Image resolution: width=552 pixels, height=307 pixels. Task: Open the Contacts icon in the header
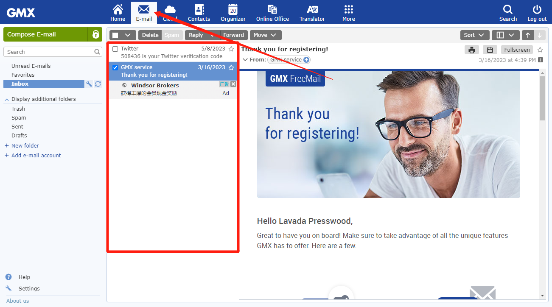pyautogui.click(x=199, y=10)
